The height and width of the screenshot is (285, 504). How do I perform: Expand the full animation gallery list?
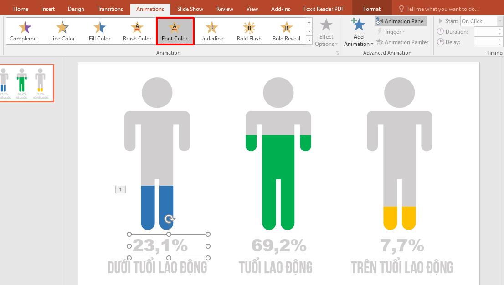point(309,40)
